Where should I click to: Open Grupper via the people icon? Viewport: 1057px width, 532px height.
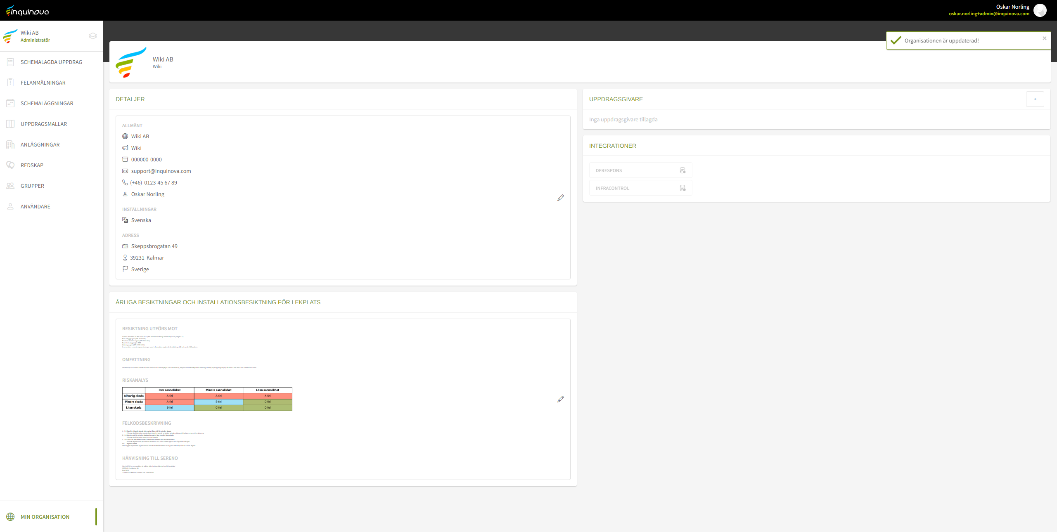[10, 186]
